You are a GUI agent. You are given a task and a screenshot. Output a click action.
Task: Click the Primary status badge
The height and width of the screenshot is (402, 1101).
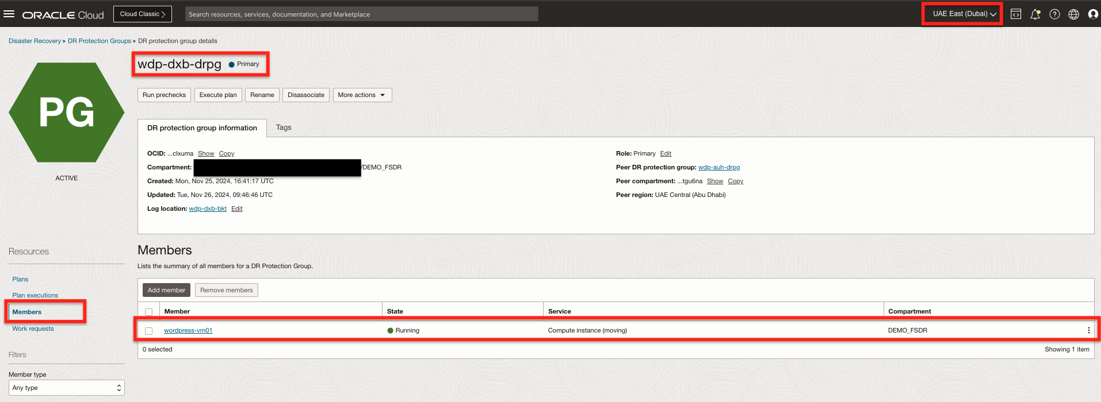tap(244, 64)
